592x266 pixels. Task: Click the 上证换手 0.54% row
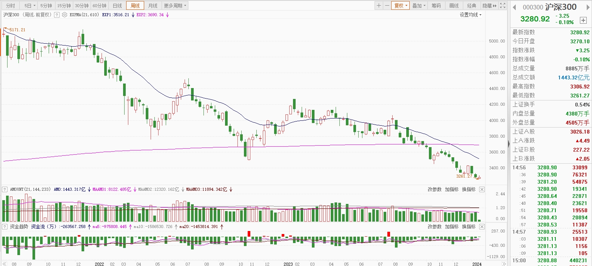551,105
